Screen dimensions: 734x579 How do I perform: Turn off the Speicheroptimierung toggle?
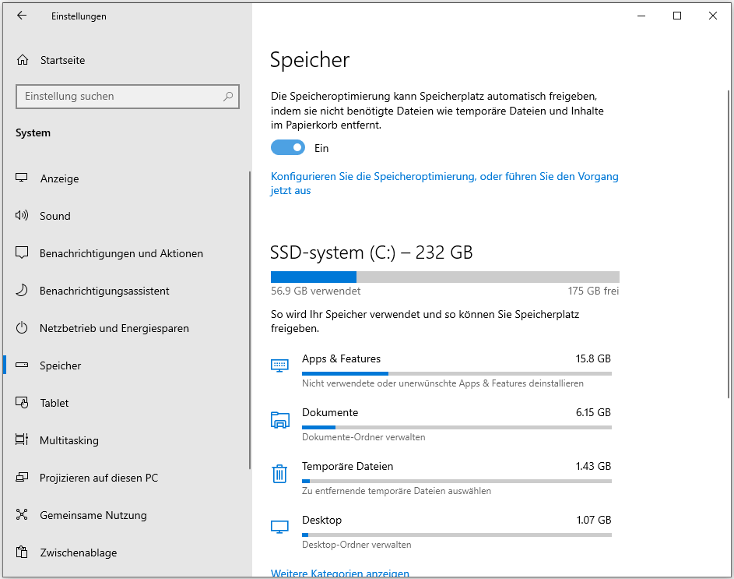[x=288, y=148]
